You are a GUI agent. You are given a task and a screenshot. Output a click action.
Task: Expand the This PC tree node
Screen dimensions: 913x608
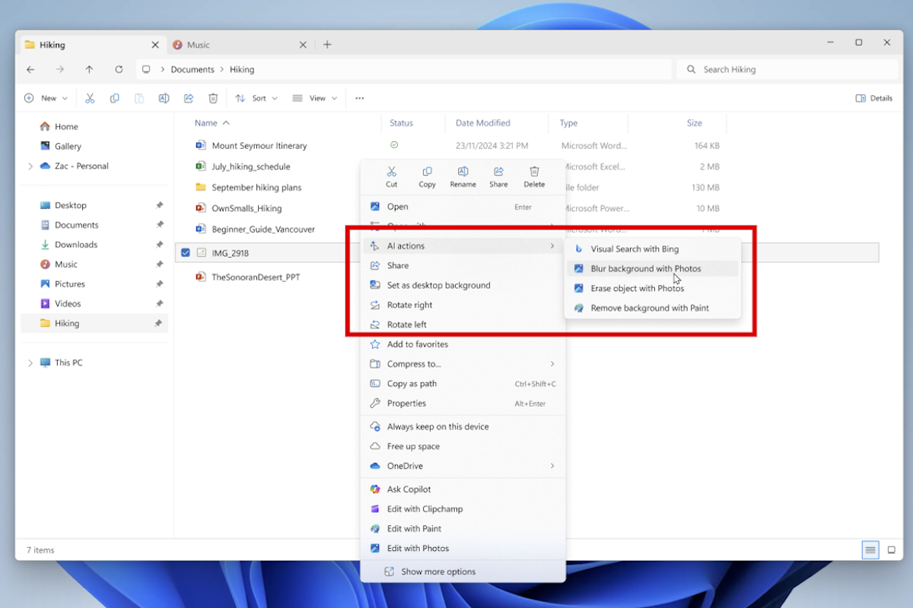pos(30,363)
